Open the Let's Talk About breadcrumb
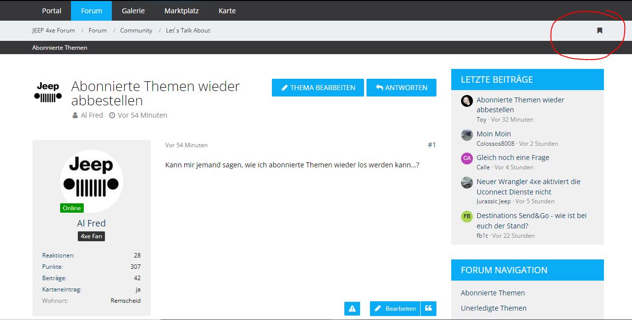 (188, 31)
